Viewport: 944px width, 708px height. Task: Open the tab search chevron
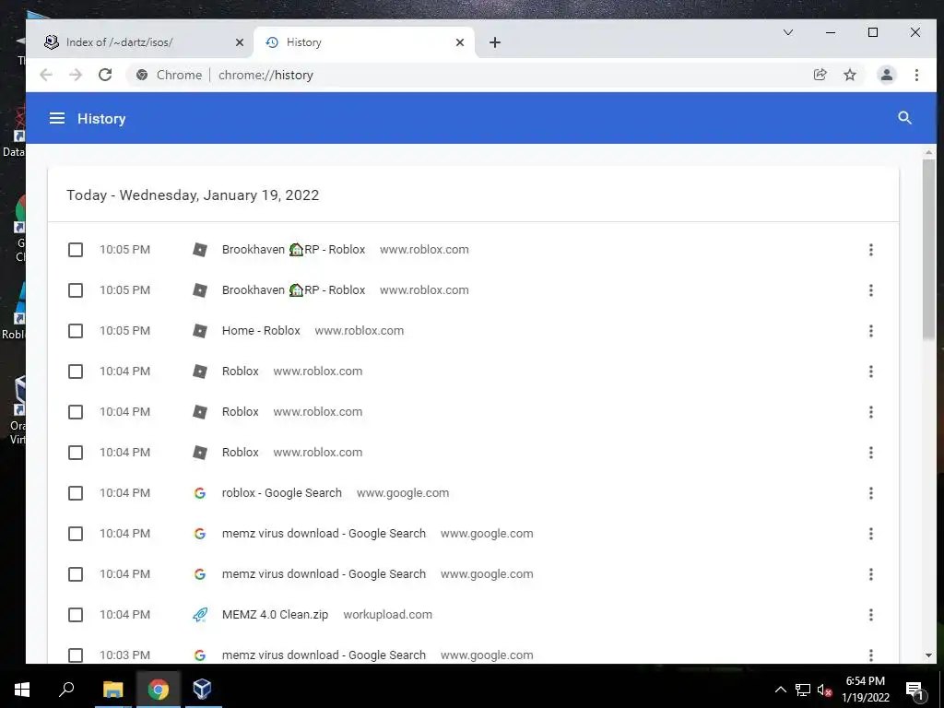click(x=787, y=32)
